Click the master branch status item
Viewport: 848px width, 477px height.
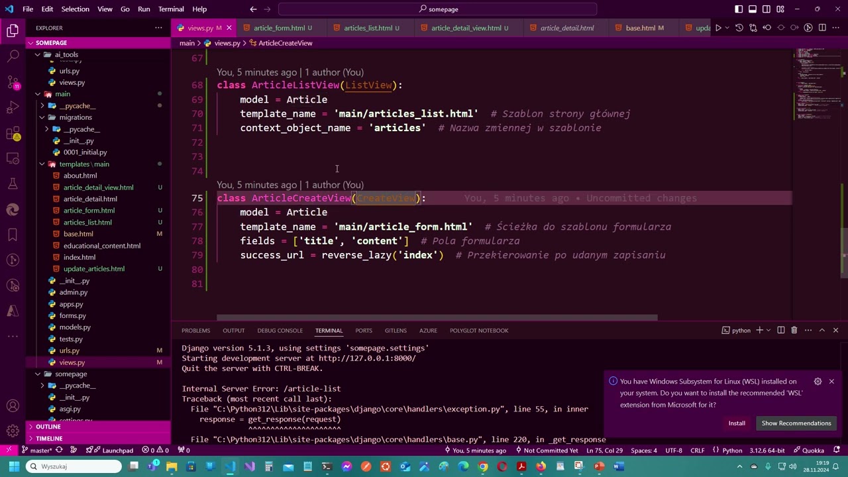coord(36,450)
